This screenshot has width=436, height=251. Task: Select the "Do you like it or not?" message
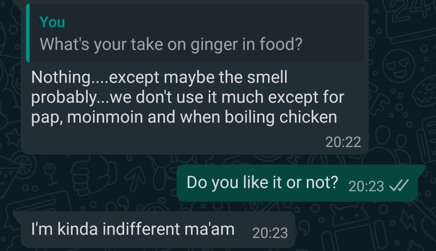(262, 183)
